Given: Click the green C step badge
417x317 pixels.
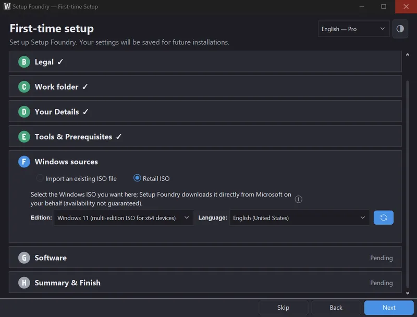Looking at the screenshot, I should pyautogui.click(x=24, y=87).
